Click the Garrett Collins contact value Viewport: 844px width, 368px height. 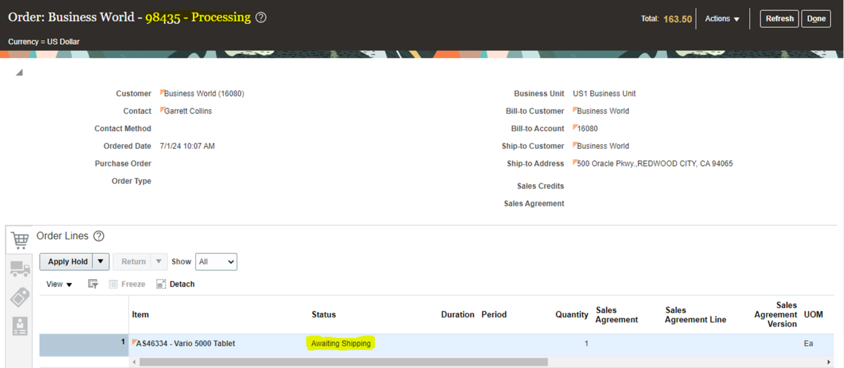[188, 111]
